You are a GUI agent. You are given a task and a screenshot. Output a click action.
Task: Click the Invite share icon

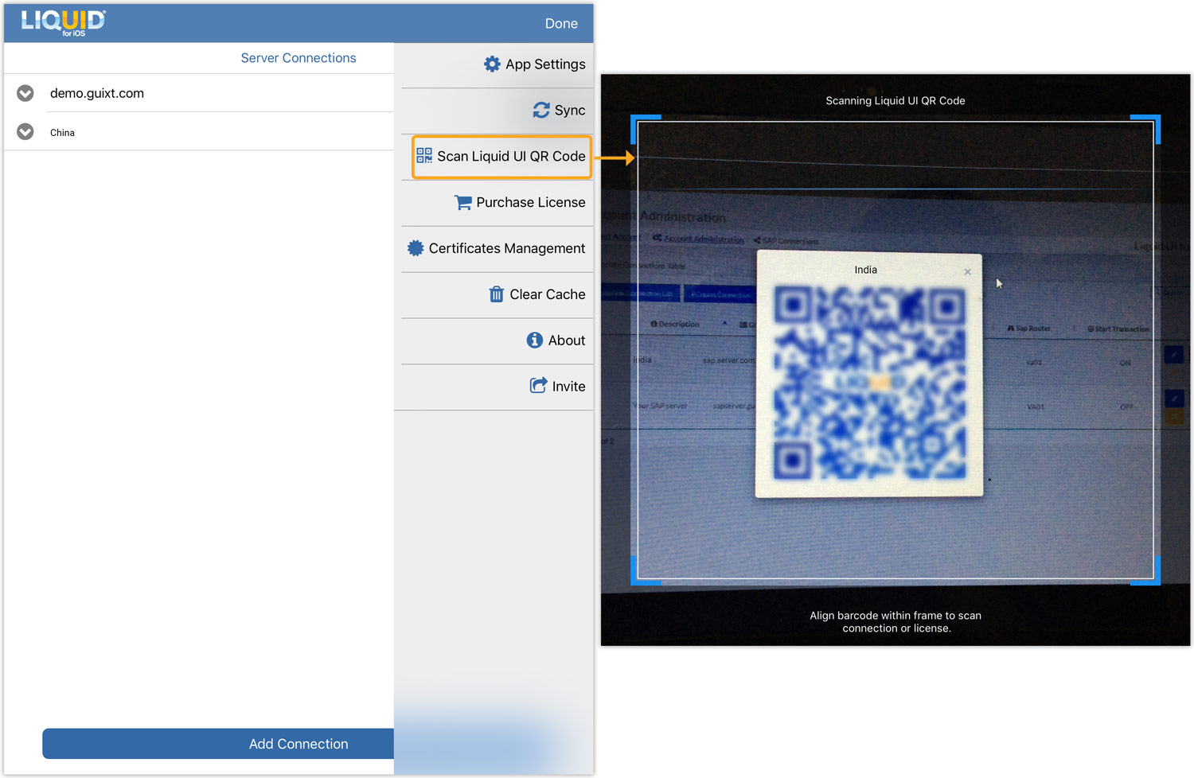[539, 386]
